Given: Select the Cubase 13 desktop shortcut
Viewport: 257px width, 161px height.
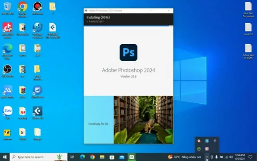Looking at the screenshot, I should tap(37, 113).
